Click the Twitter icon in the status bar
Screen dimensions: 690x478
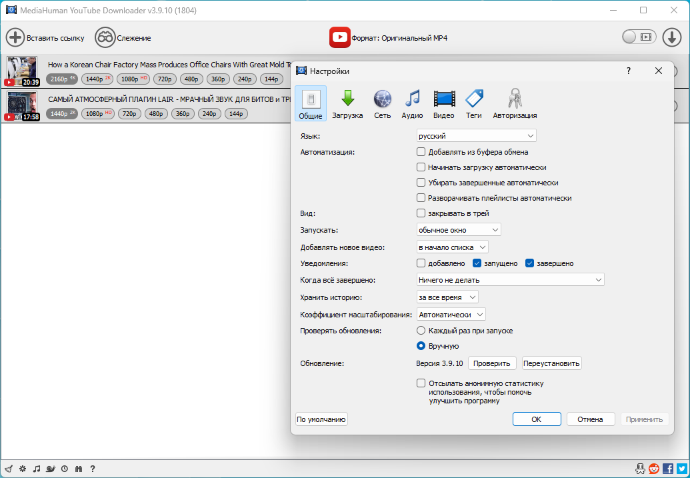(x=682, y=468)
